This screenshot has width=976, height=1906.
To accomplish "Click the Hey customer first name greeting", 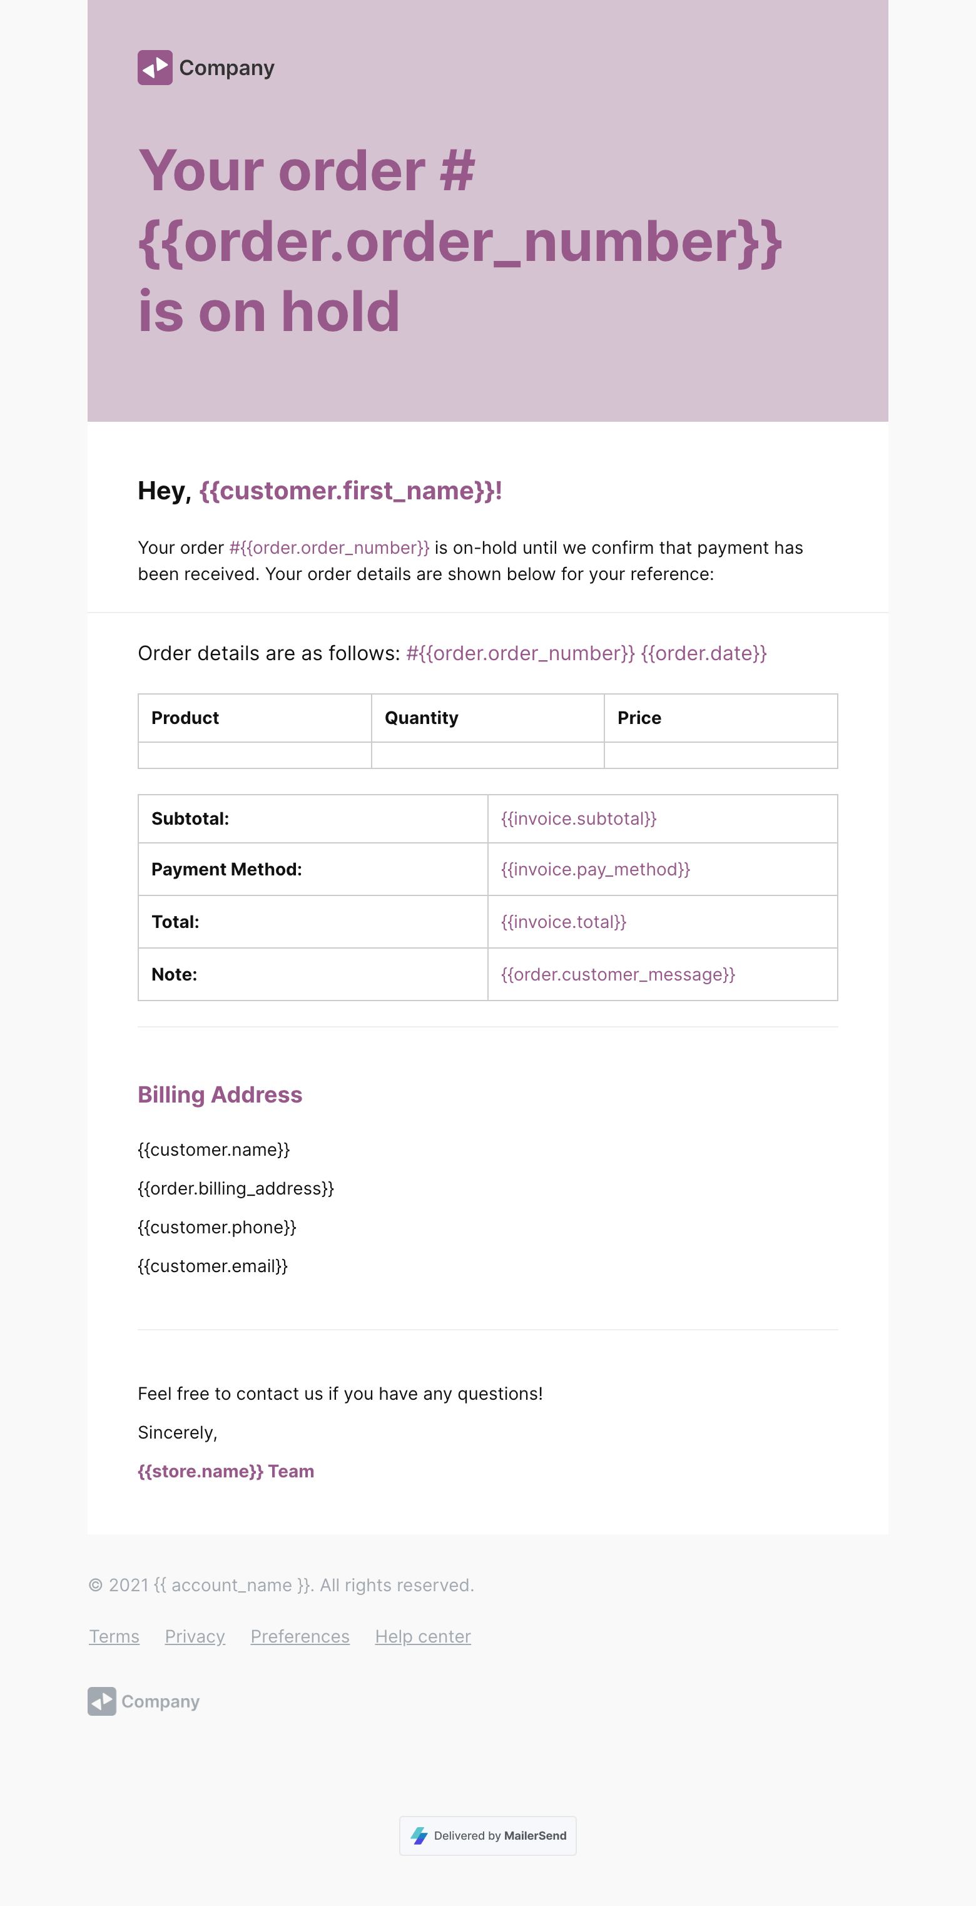I will (320, 491).
